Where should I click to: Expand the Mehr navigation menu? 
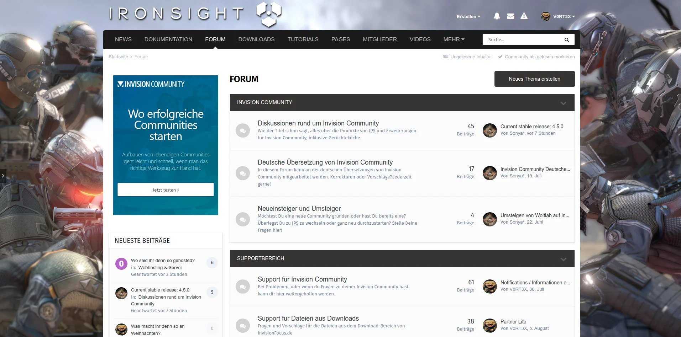coord(454,39)
